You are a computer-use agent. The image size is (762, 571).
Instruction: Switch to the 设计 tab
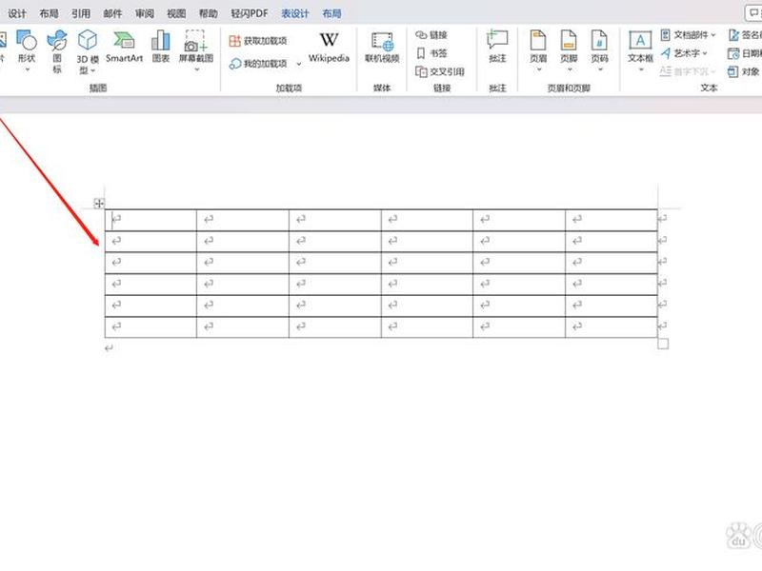coord(17,13)
